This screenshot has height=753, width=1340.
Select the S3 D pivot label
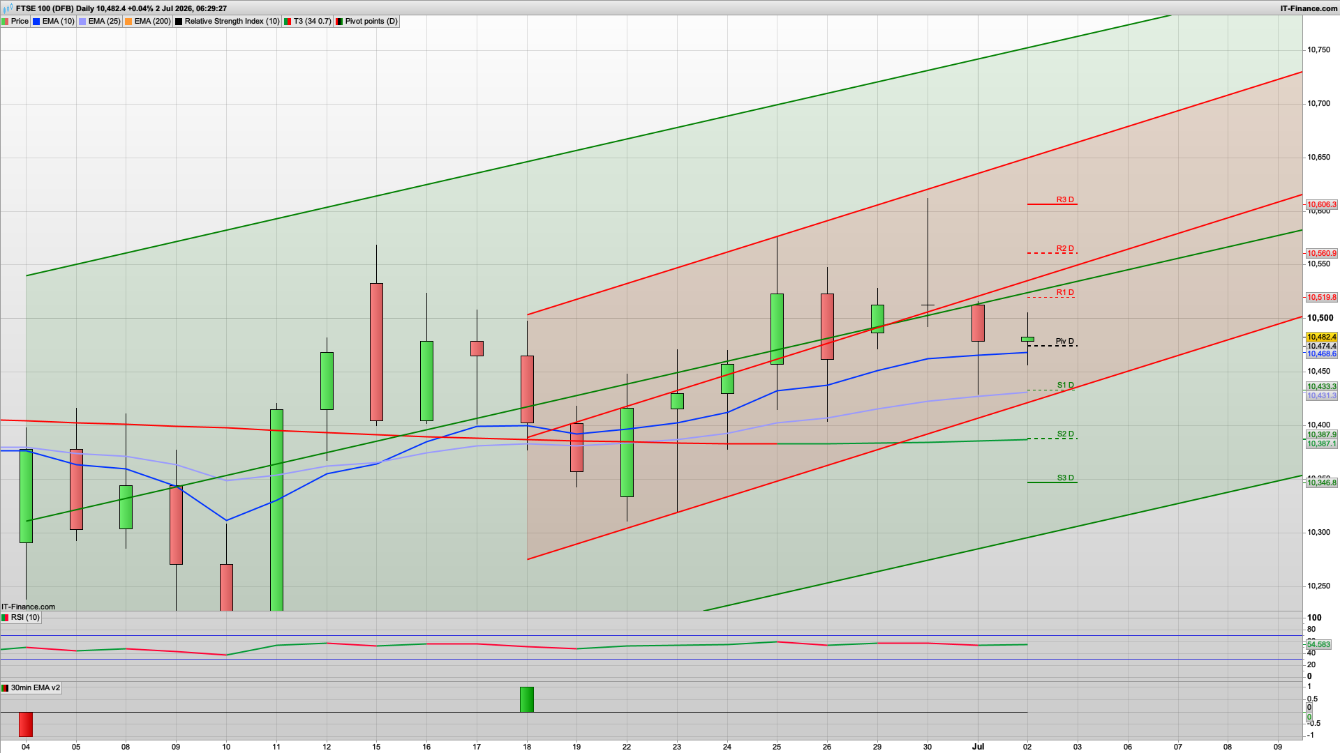1065,478
